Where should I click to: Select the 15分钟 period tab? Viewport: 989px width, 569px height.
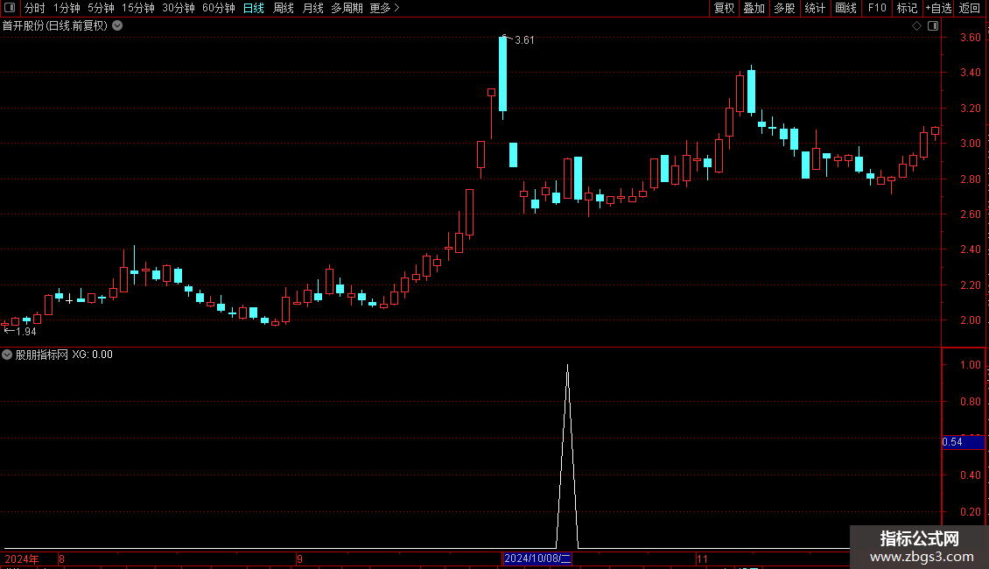(x=137, y=8)
